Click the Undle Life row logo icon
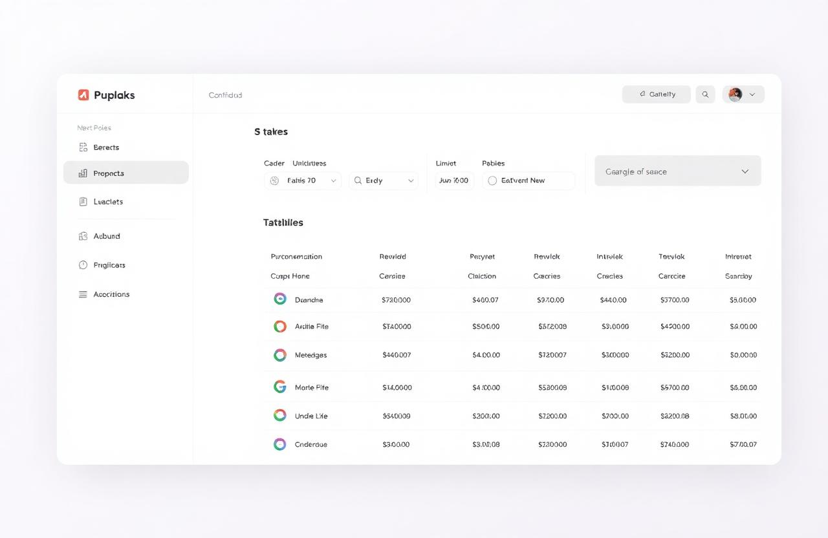This screenshot has width=828, height=538. point(279,415)
